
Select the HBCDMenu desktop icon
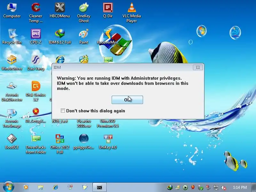click(x=60, y=11)
